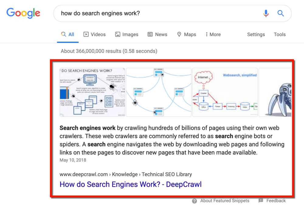Click the magnifying glass to search

pyautogui.click(x=280, y=13)
